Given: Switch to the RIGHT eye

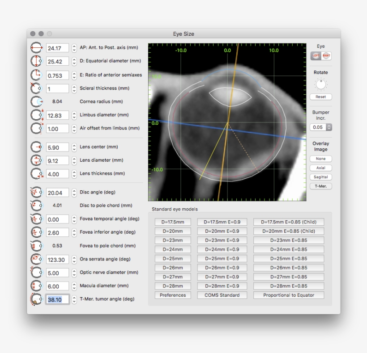Looking at the screenshot, I should [326, 55].
